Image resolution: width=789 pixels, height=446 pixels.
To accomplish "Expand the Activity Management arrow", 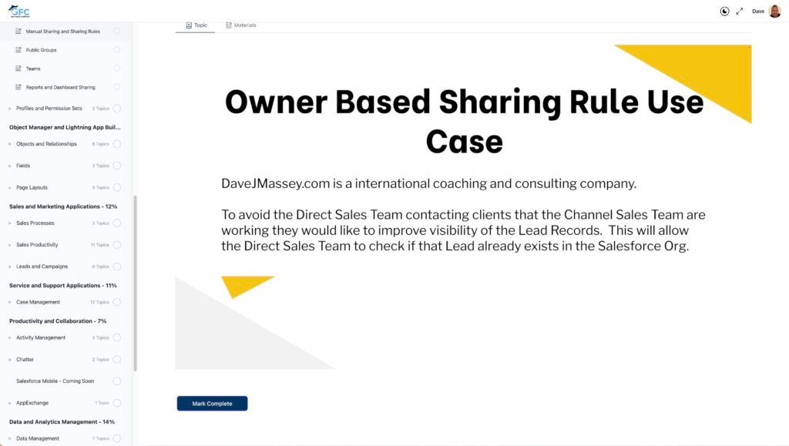I will coord(9,338).
